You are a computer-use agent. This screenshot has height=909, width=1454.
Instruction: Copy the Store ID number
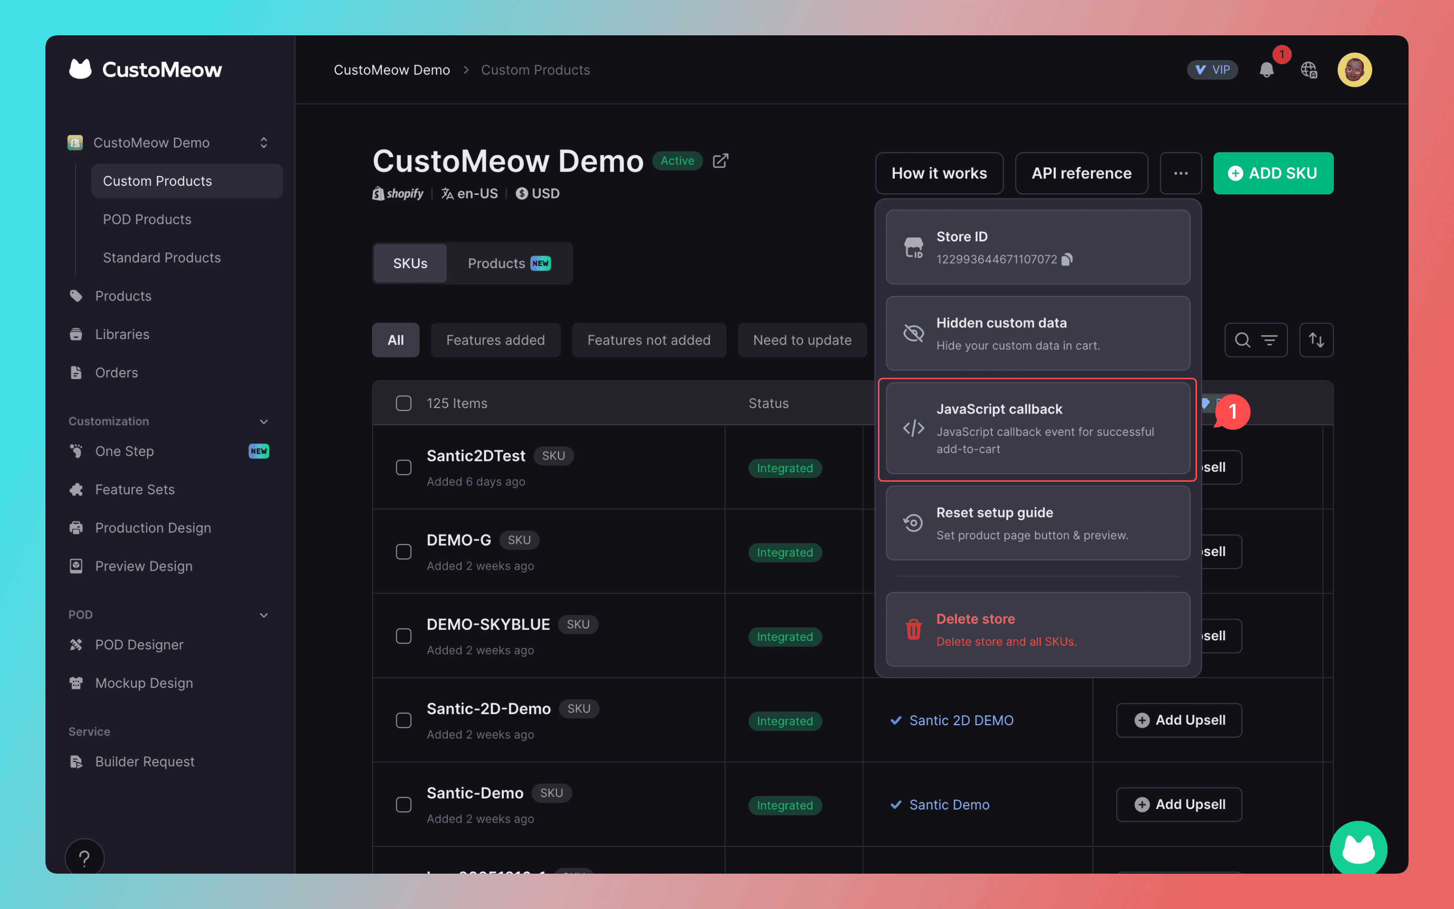click(1066, 259)
